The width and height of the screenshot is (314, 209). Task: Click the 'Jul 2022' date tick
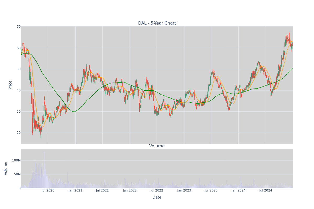pos(157,190)
